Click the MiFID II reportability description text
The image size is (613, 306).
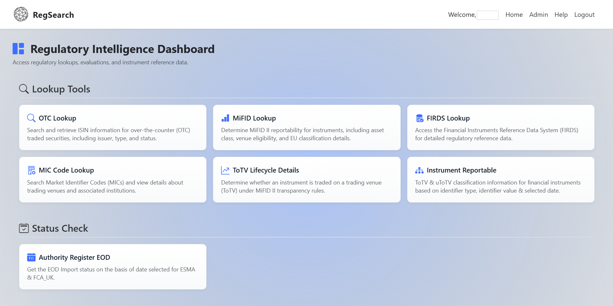[x=302, y=134]
